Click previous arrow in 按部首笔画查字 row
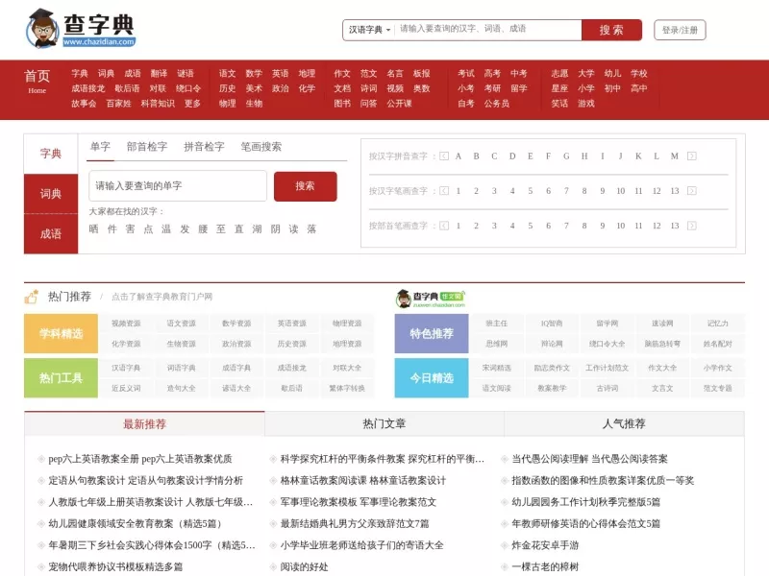 tap(444, 226)
